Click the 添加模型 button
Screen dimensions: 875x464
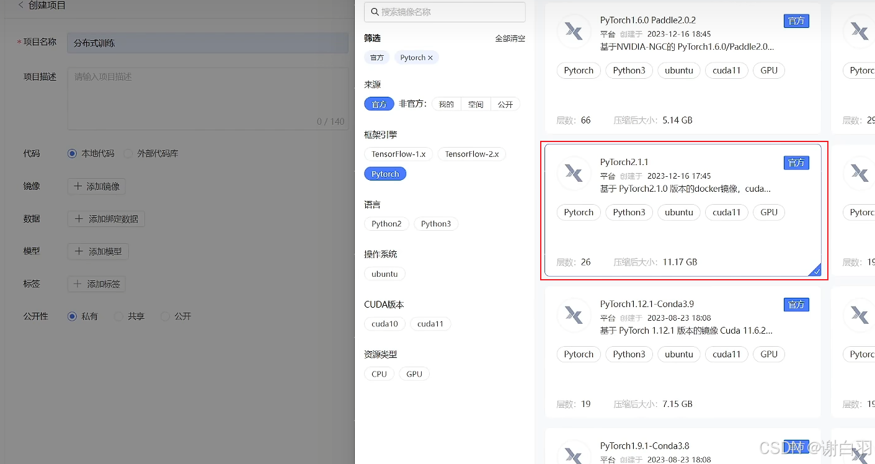(x=98, y=251)
